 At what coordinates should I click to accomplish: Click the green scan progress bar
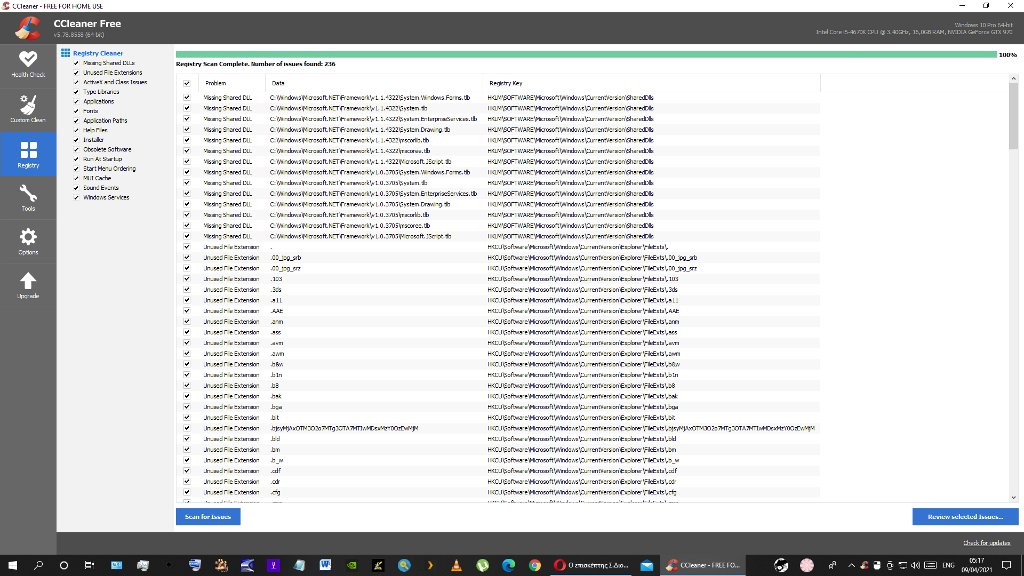click(x=586, y=54)
